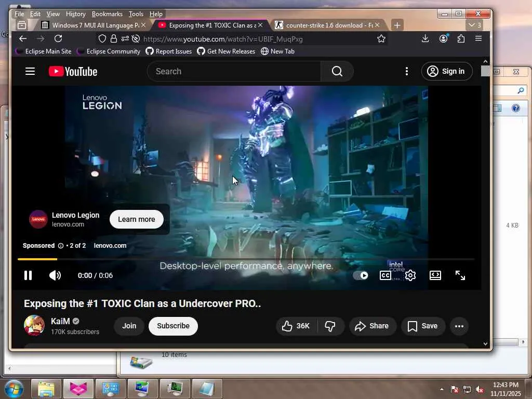Open the History menu
This screenshot has width=532, height=399.
76,14
